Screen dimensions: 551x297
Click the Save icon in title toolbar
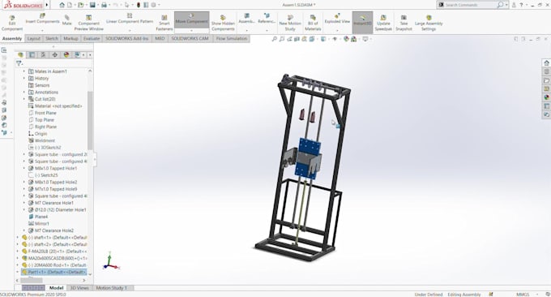[x=92, y=5]
